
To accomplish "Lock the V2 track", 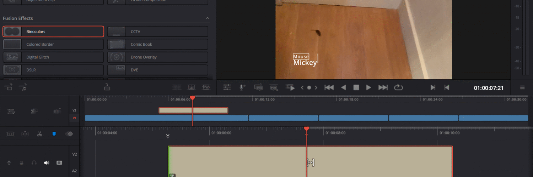I will pyautogui.click(x=22, y=163).
